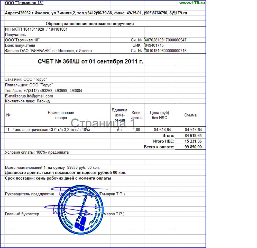
Task: Select the БИК label cell
Action: [136, 46]
